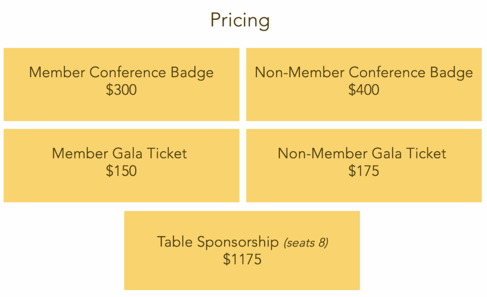Select the Table Sponsorship label
487x297 pixels.
(x=218, y=241)
